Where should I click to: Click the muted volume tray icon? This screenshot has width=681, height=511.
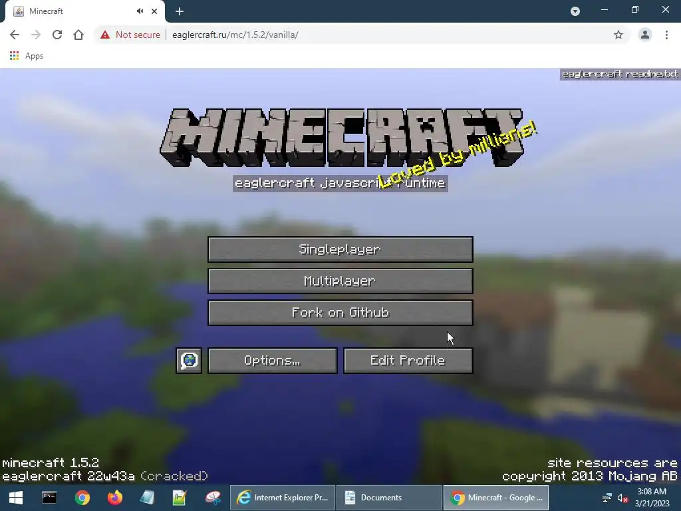click(x=622, y=498)
